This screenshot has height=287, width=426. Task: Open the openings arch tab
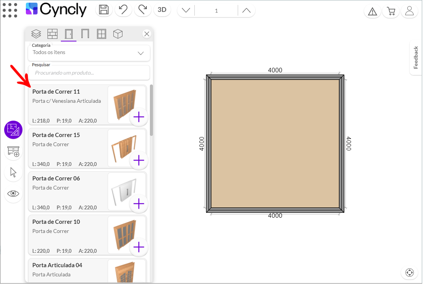point(85,34)
